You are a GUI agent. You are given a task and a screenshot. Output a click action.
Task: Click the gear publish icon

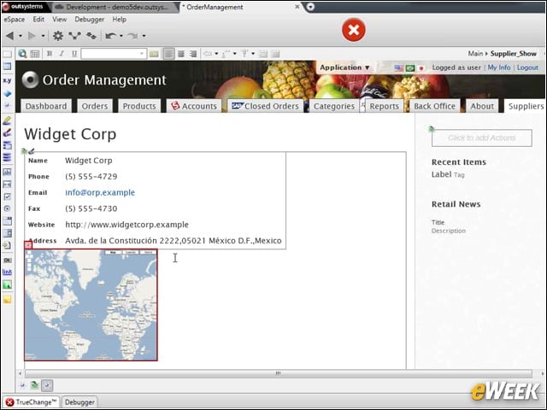pos(58,36)
